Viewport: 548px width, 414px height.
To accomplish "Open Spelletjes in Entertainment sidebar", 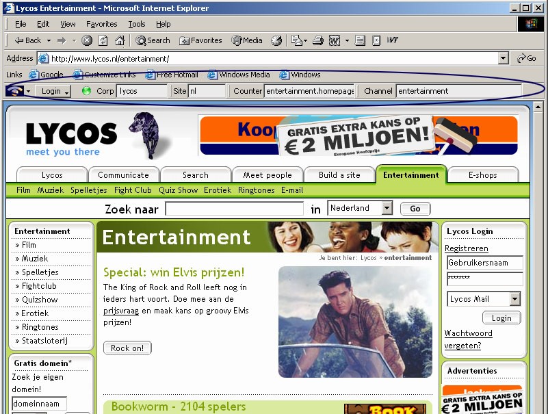I will [x=40, y=272].
